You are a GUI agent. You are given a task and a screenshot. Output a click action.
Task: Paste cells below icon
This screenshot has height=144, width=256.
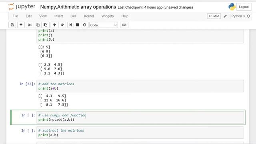click(45, 25)
